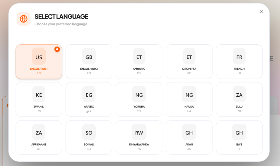Click the French language label

coord(239,69)
